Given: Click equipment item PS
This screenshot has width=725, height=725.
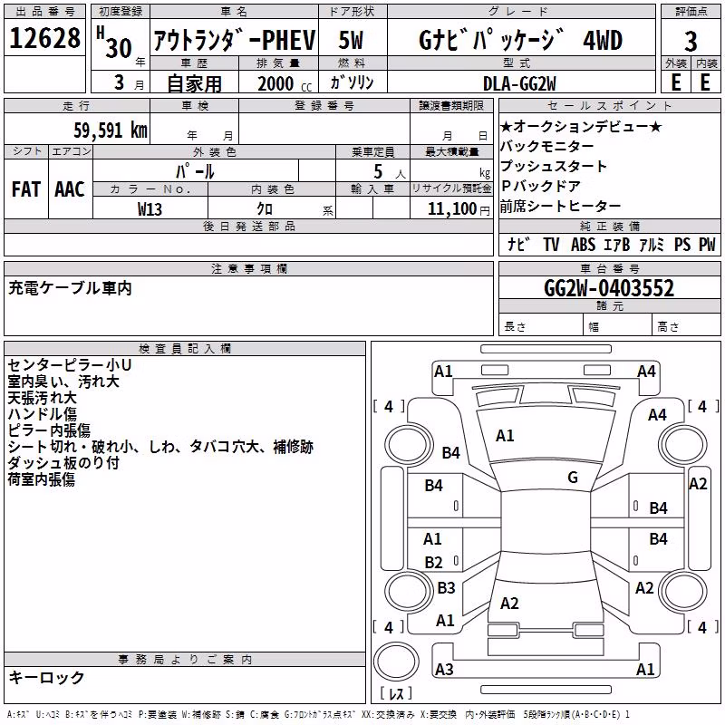Looking at the screenshot, I should click(x=682, y=244).
